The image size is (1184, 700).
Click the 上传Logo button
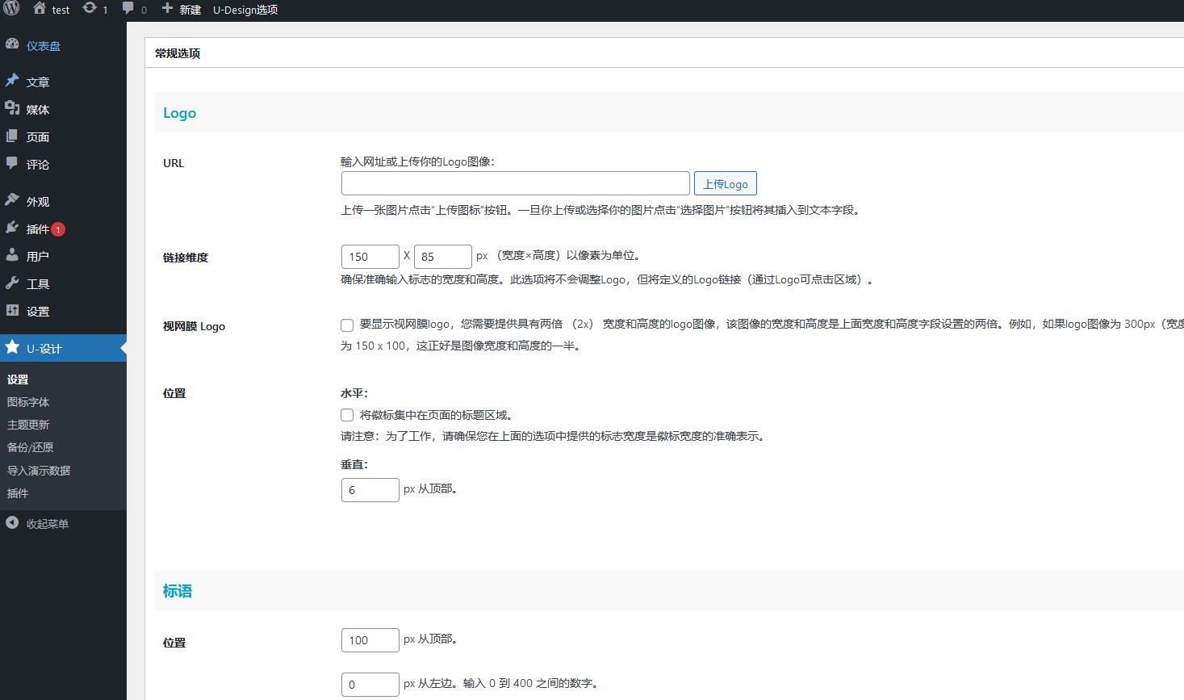click(x=725, y=183)
